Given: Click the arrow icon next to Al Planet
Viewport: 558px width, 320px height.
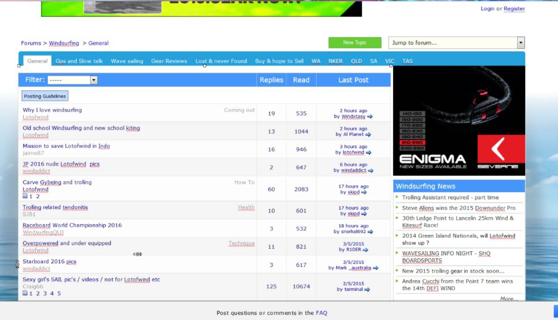Looking at the screenshot, I should (368, 135).
